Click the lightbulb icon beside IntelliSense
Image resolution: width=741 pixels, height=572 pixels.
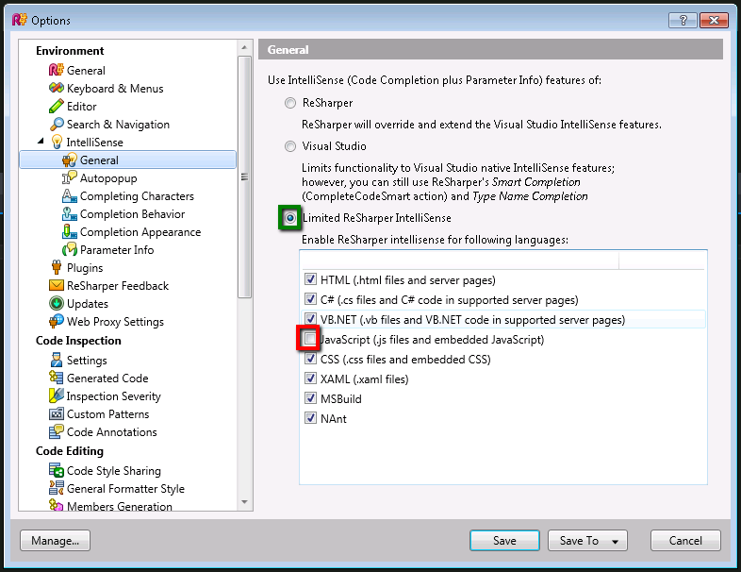pyautogui.click(x=57, y=142)
